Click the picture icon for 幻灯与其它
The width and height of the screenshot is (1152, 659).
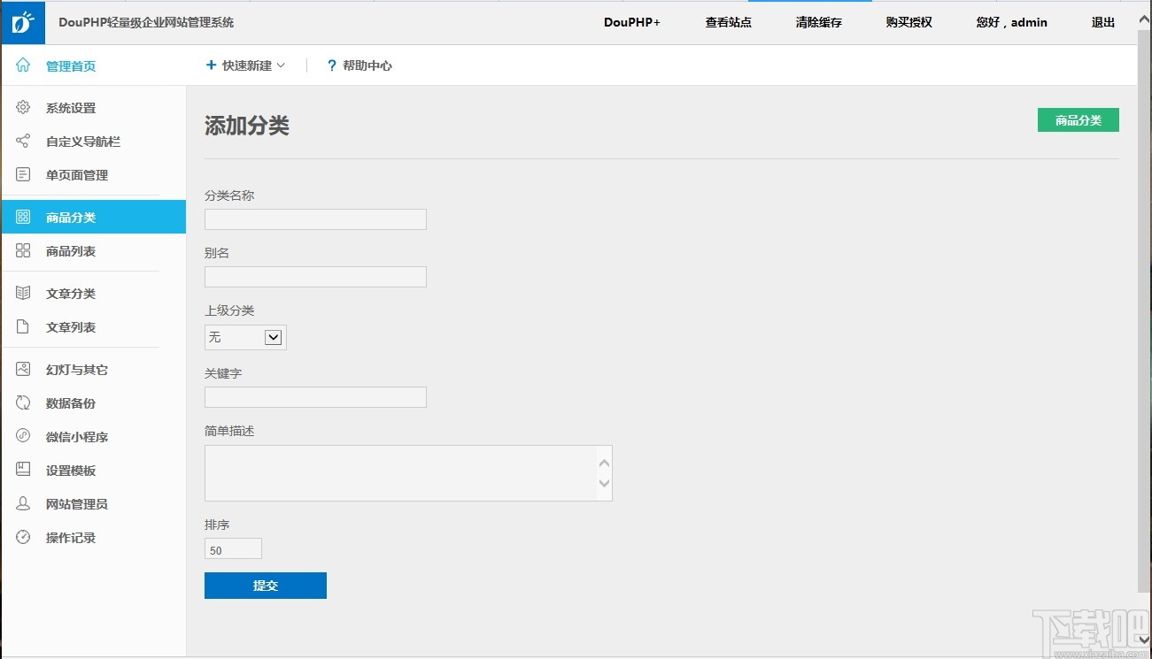click(23, 370)
